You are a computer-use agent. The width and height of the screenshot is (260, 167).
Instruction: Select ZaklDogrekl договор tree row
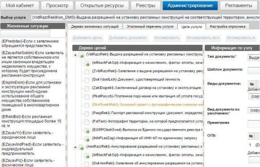point(147,88)
